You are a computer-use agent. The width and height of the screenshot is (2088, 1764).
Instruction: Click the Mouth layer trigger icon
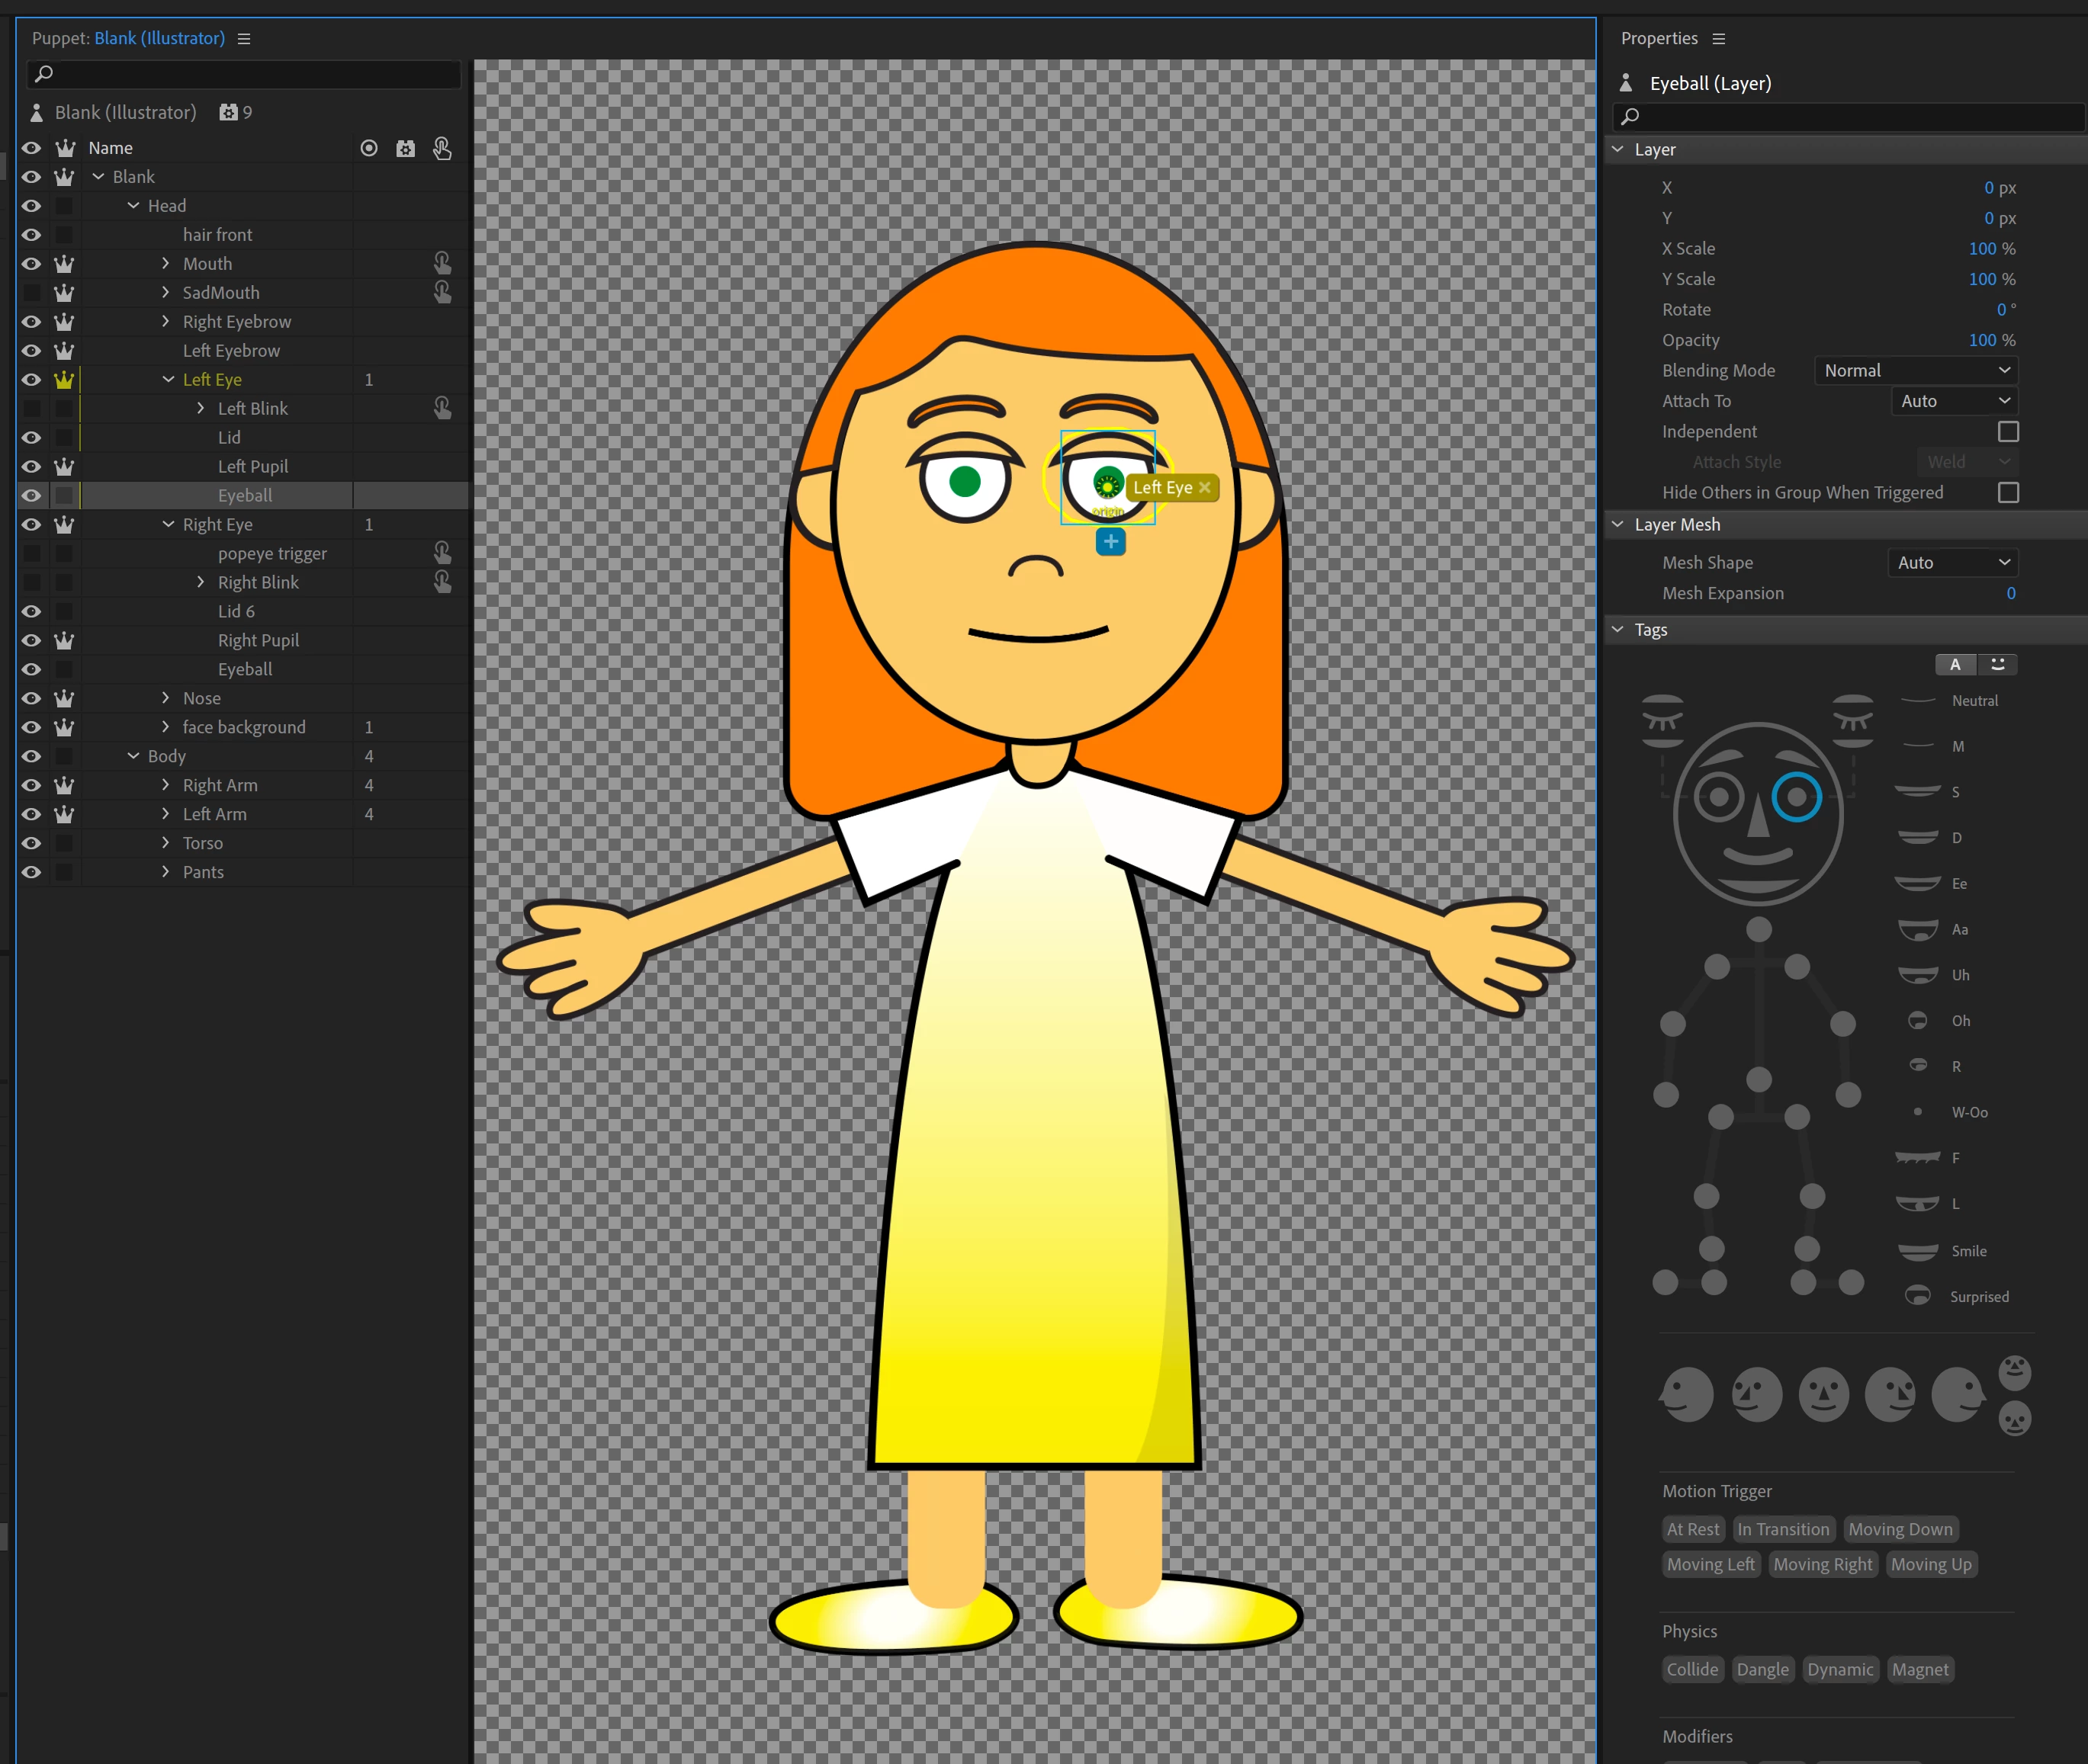(x=442, y=264)
